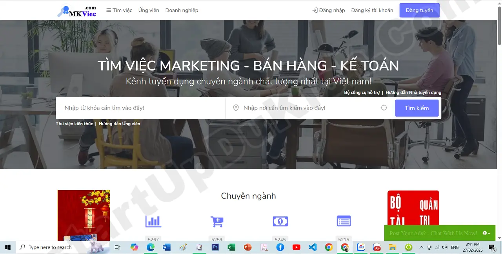Open Facebook from taskbar

(280, 247)
